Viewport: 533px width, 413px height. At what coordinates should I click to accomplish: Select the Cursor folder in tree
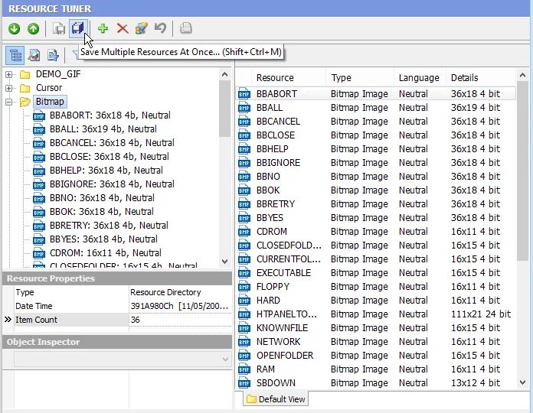[x=49, y=88]
